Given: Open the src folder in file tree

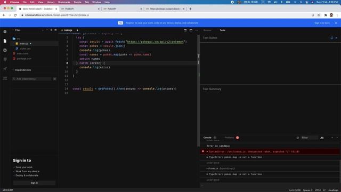Looking at the screenshot, I should coord(19,38).
